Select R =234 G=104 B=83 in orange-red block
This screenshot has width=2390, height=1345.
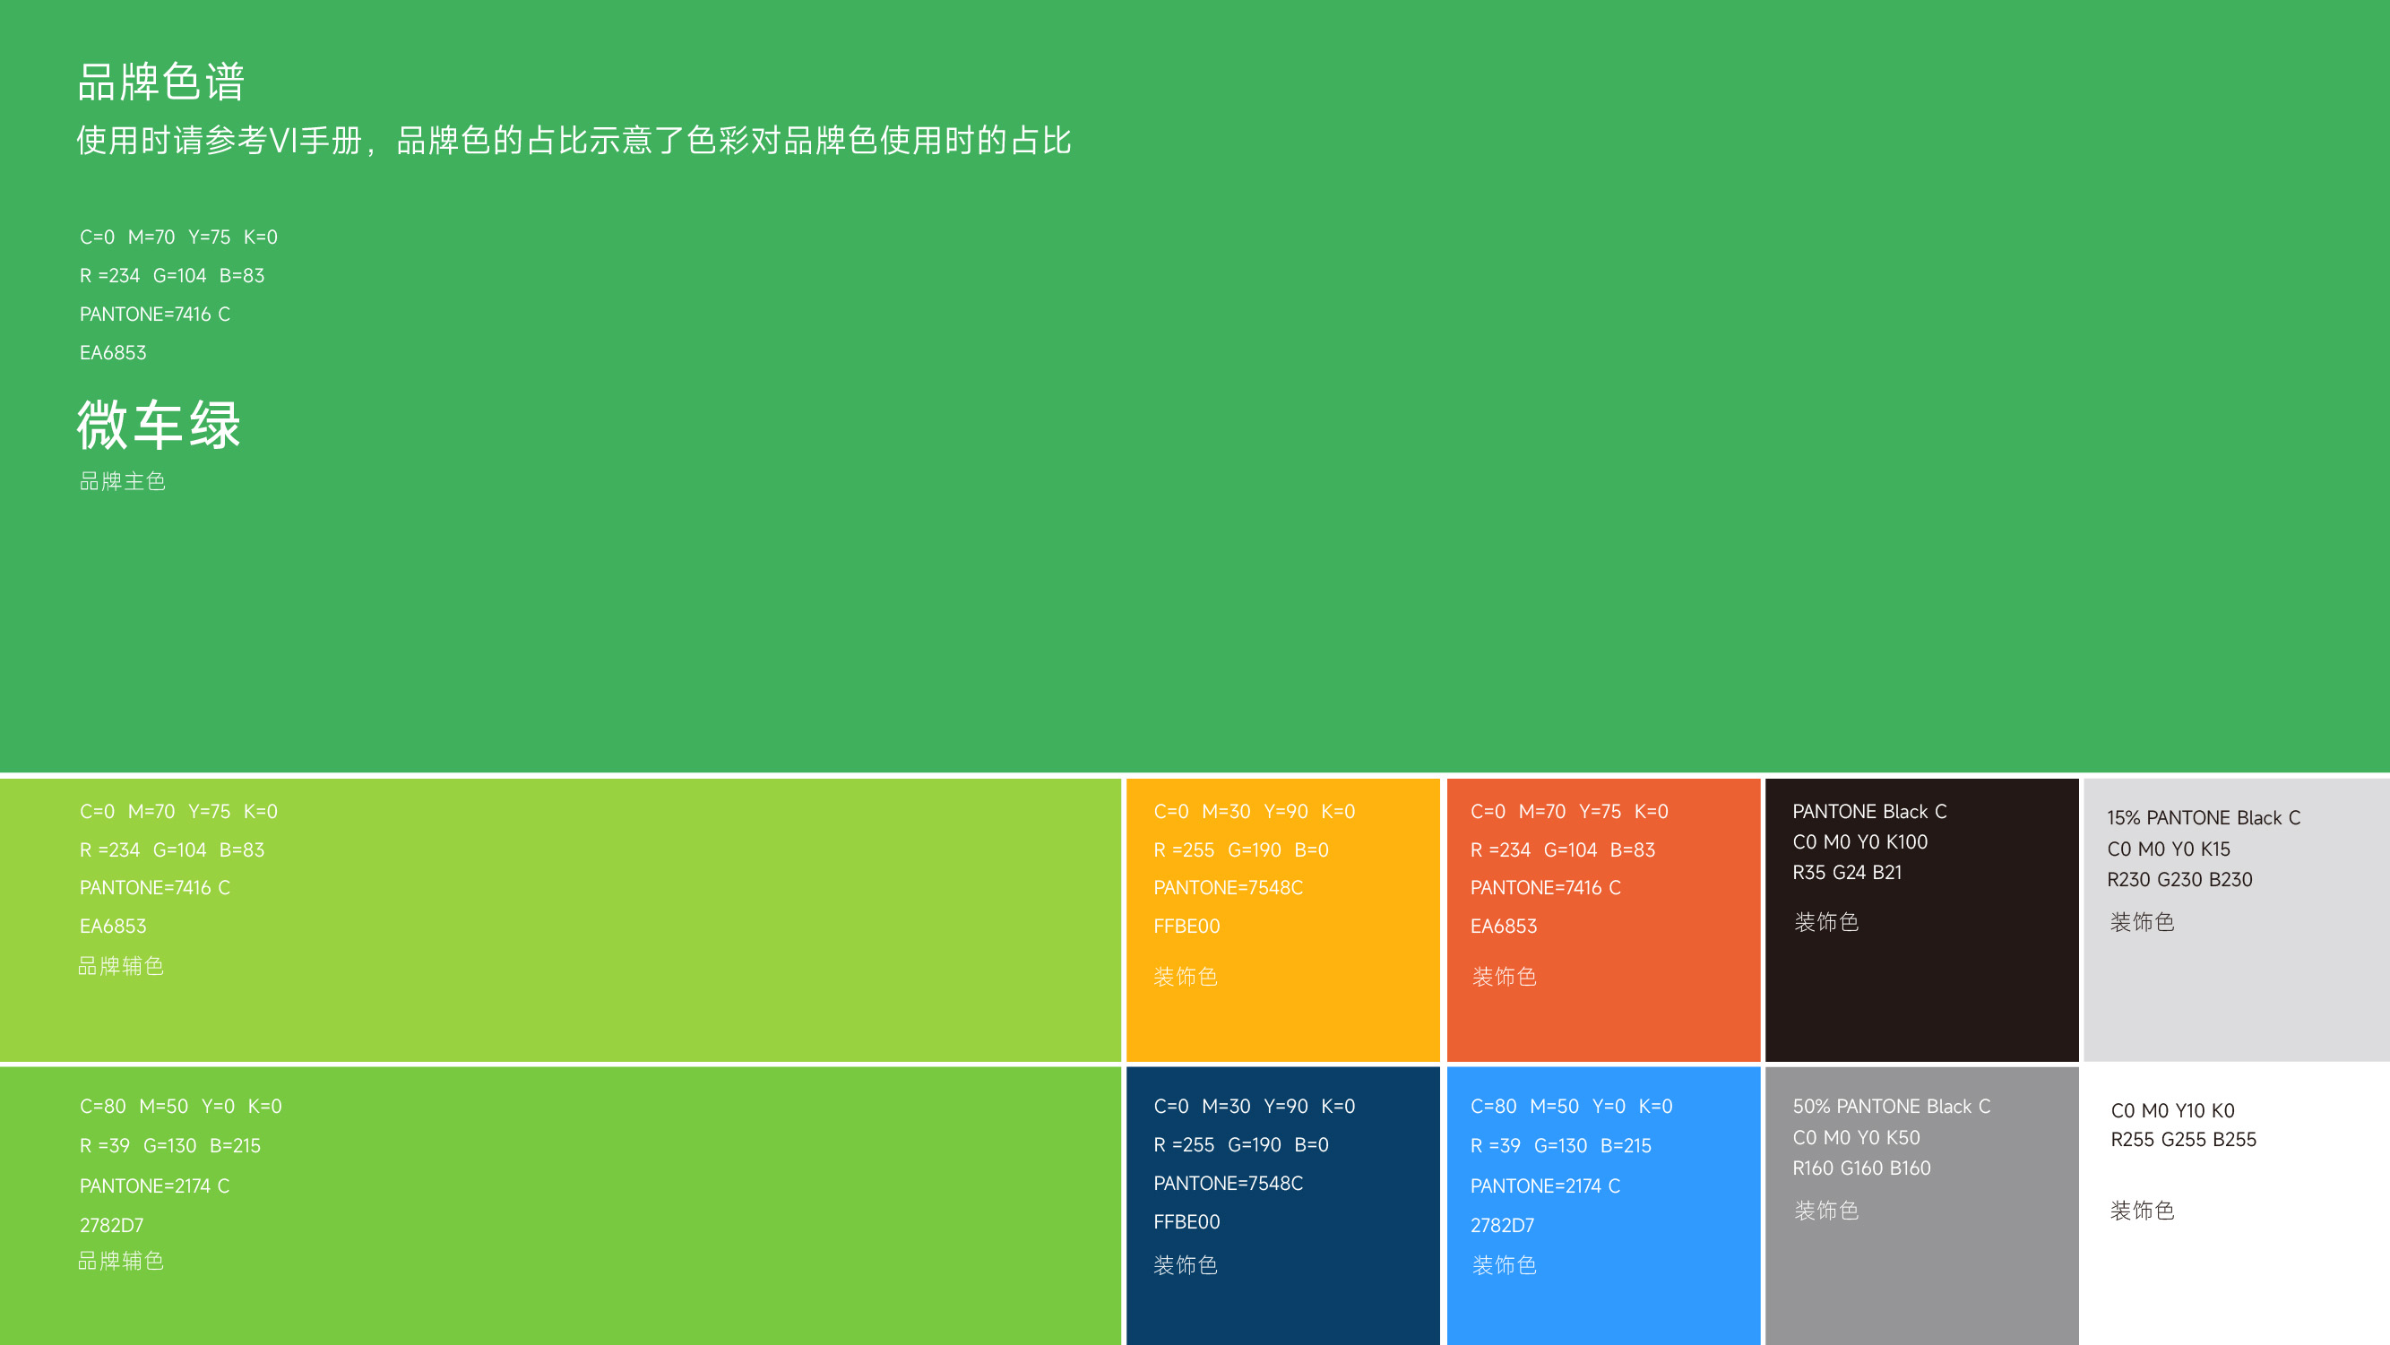[1564, 849]
